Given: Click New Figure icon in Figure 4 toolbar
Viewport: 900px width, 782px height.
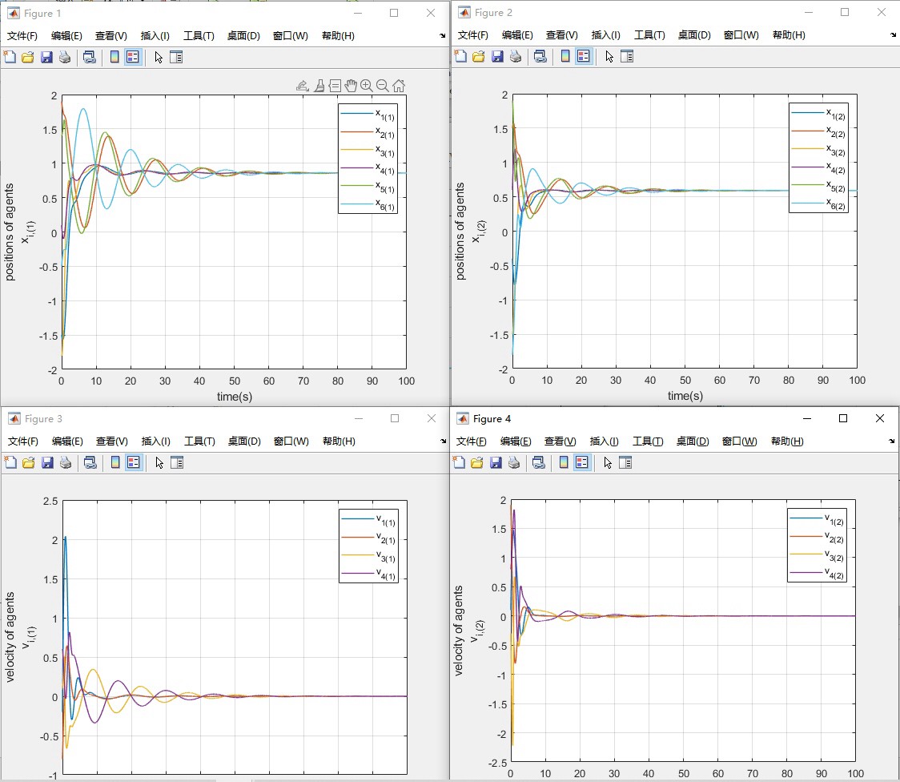Looking at the screenshot, I should [459, 462].
